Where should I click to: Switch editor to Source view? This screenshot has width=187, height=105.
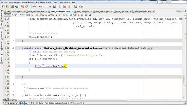7,15
